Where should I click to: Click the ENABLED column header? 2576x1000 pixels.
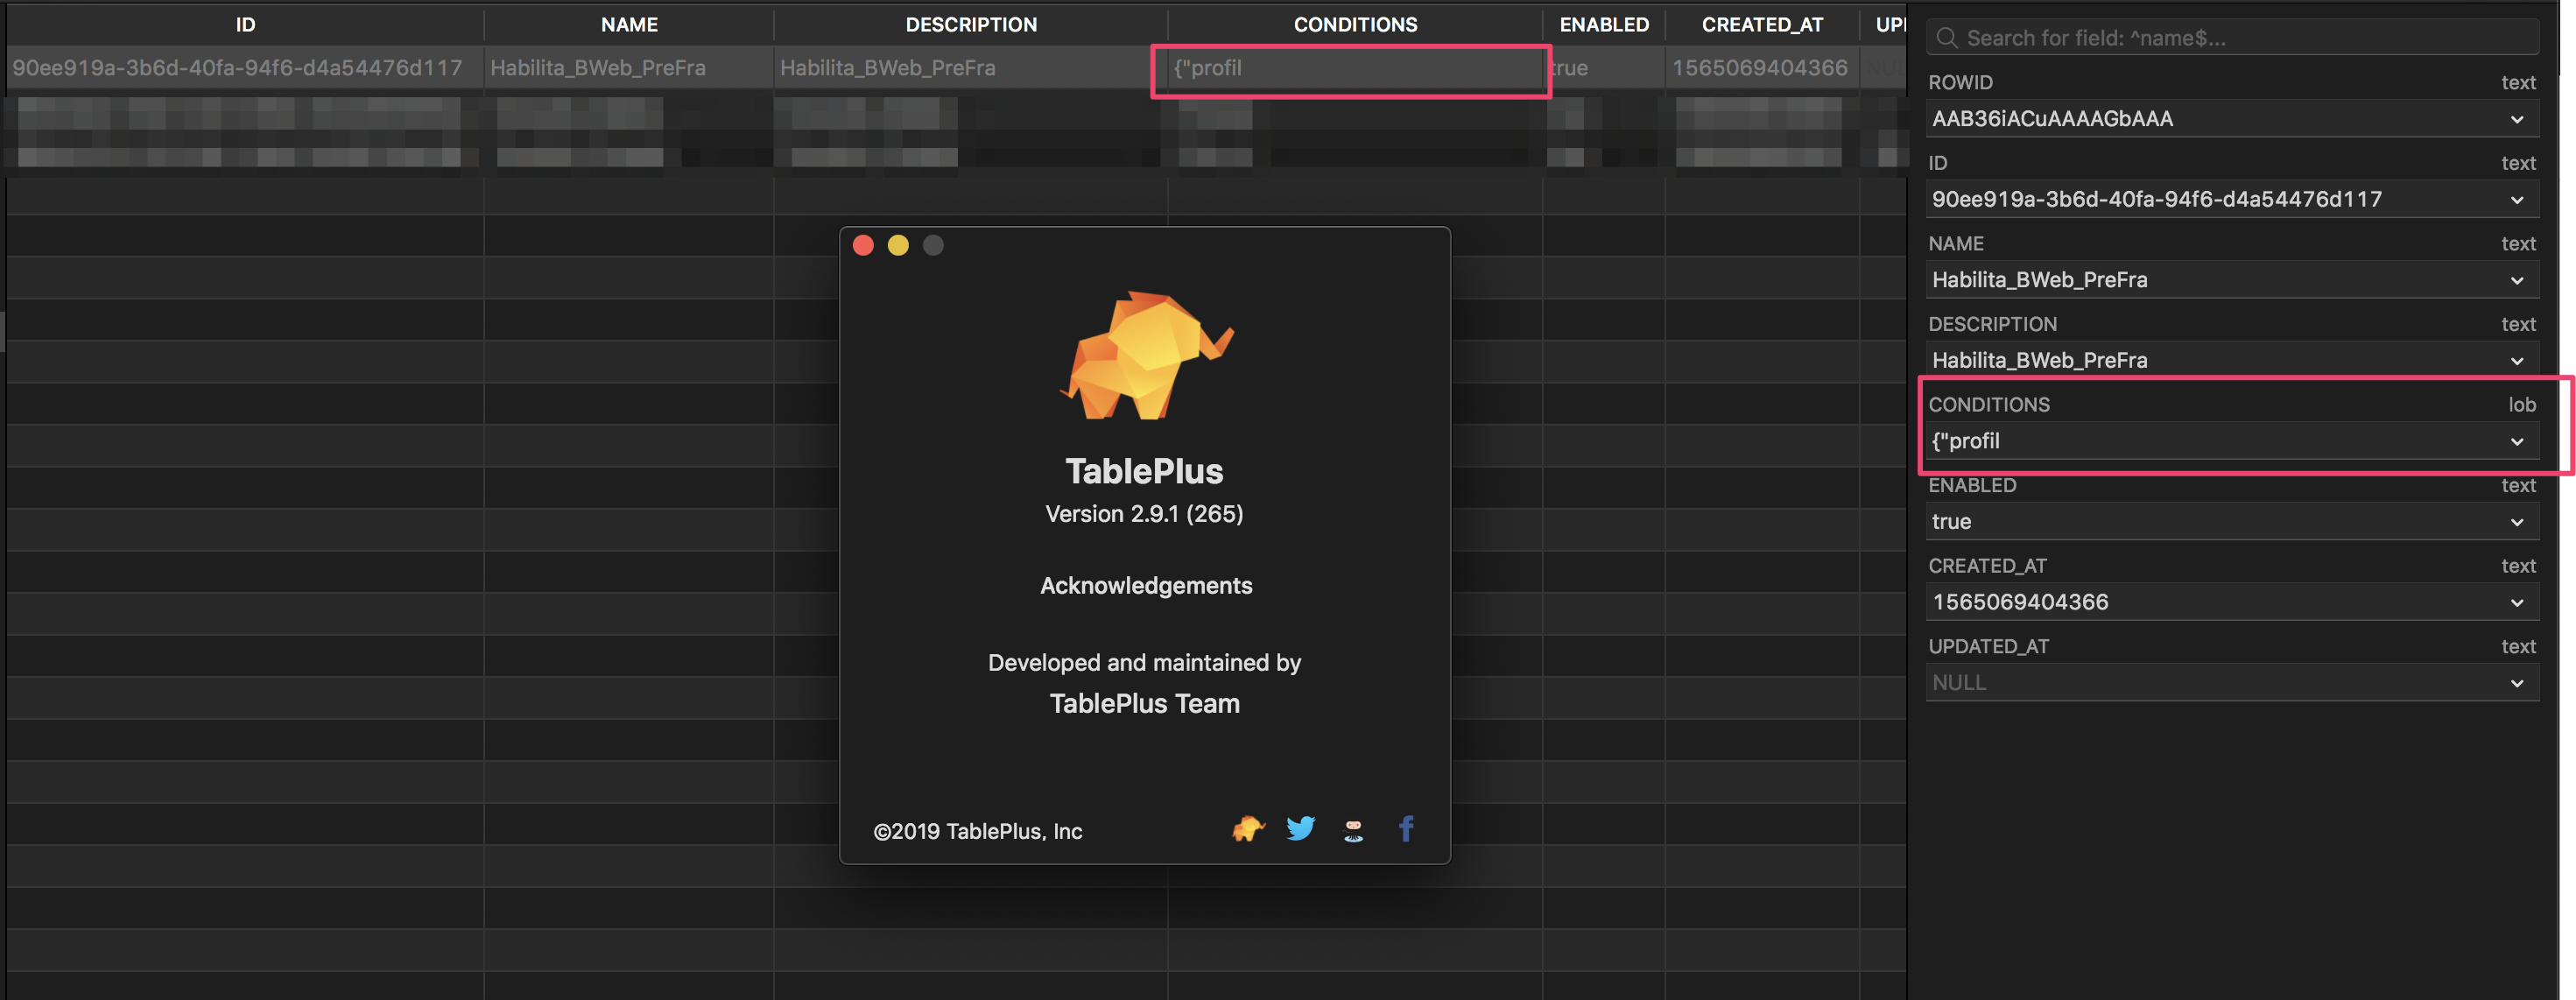point(1603,24)
